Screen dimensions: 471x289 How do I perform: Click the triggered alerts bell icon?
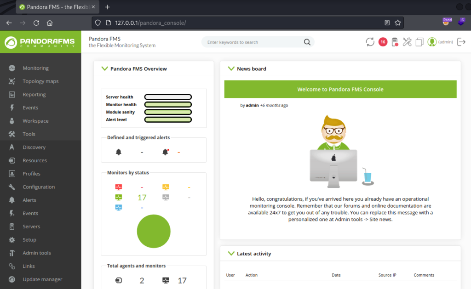pos(165,152)
